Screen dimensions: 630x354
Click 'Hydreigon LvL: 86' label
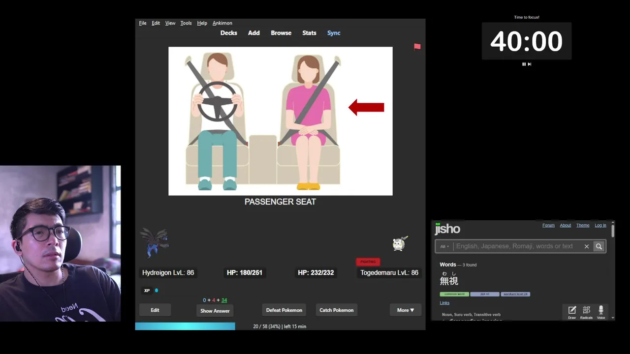click(168, 272)
